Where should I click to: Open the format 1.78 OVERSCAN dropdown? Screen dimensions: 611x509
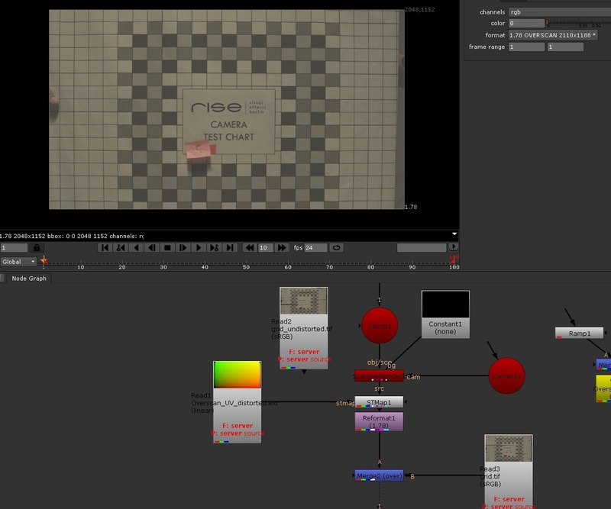[553, 35]
